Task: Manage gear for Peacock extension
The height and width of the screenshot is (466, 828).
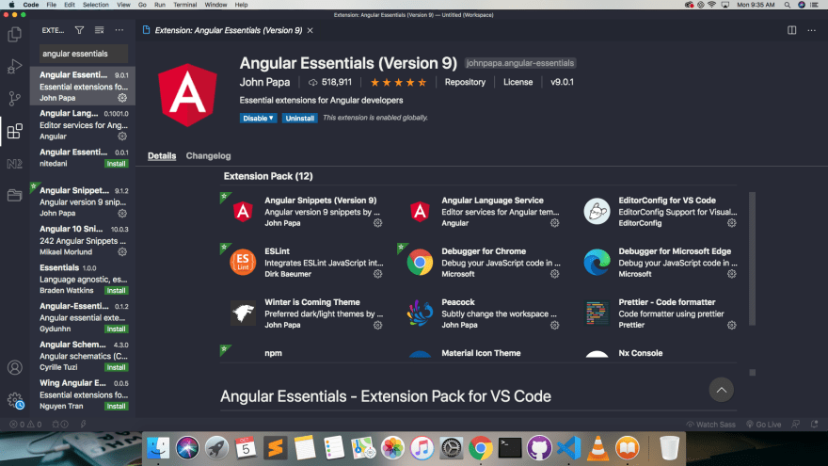Action: (554, 325)
